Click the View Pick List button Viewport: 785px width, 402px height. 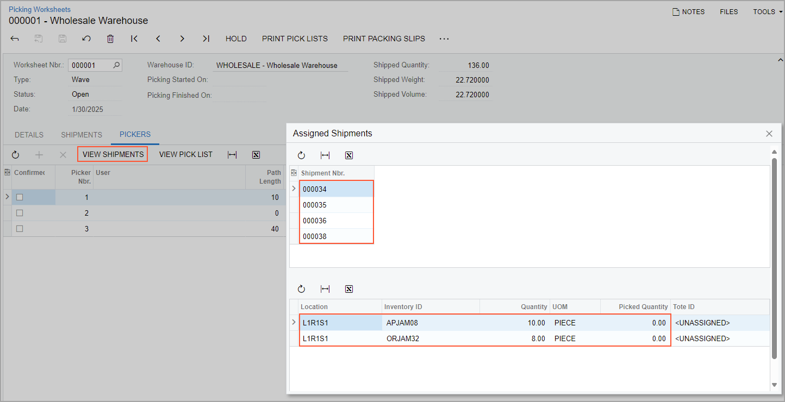[185, 154]
